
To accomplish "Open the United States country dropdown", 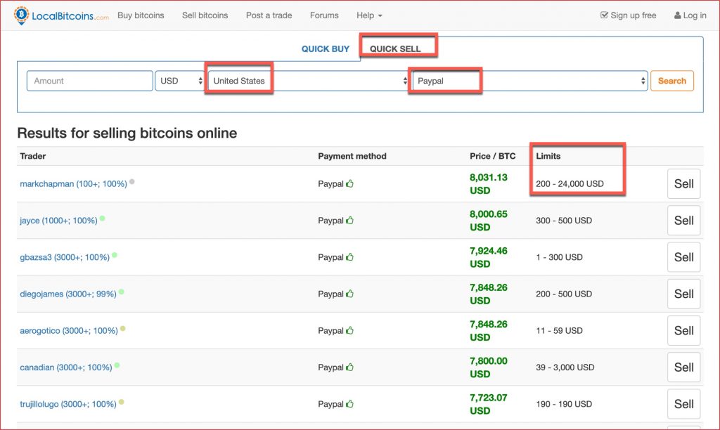I will [x=308, y=81].
